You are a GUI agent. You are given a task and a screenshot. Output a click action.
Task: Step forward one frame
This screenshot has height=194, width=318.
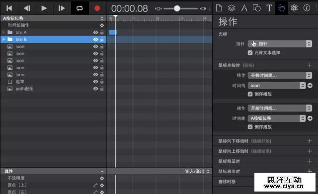tap(62, 8)
